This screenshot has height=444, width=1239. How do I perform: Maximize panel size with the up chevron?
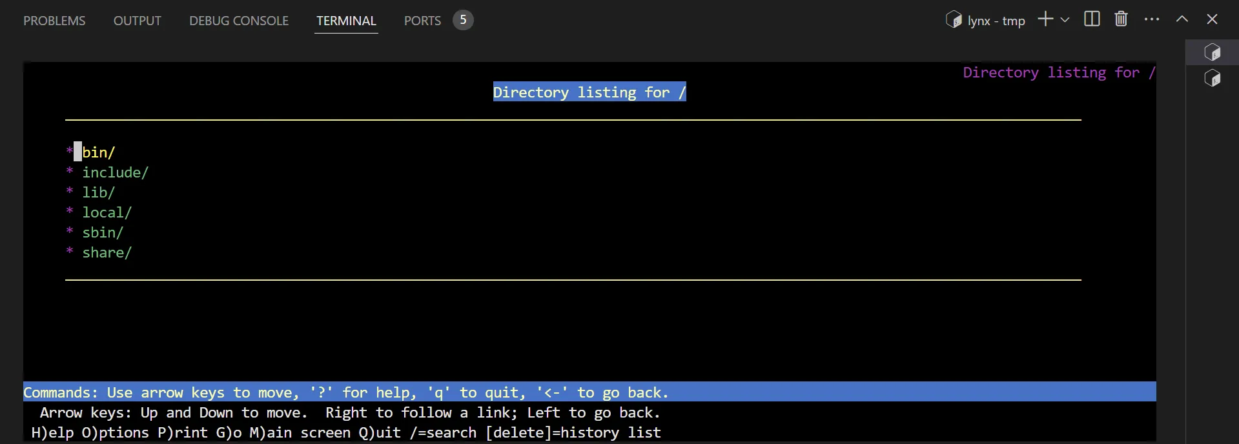point(1182,19)
